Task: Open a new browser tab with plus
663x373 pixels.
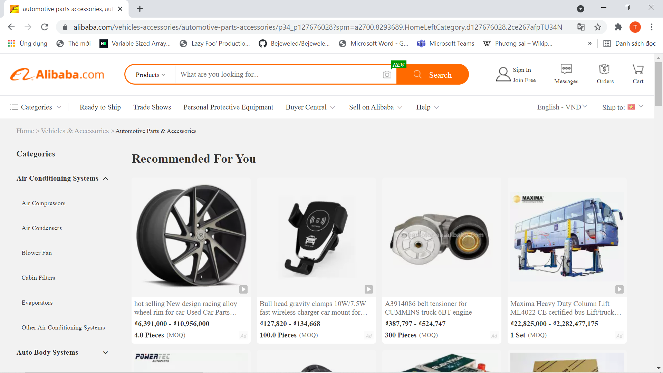Action: click(140, 9)
